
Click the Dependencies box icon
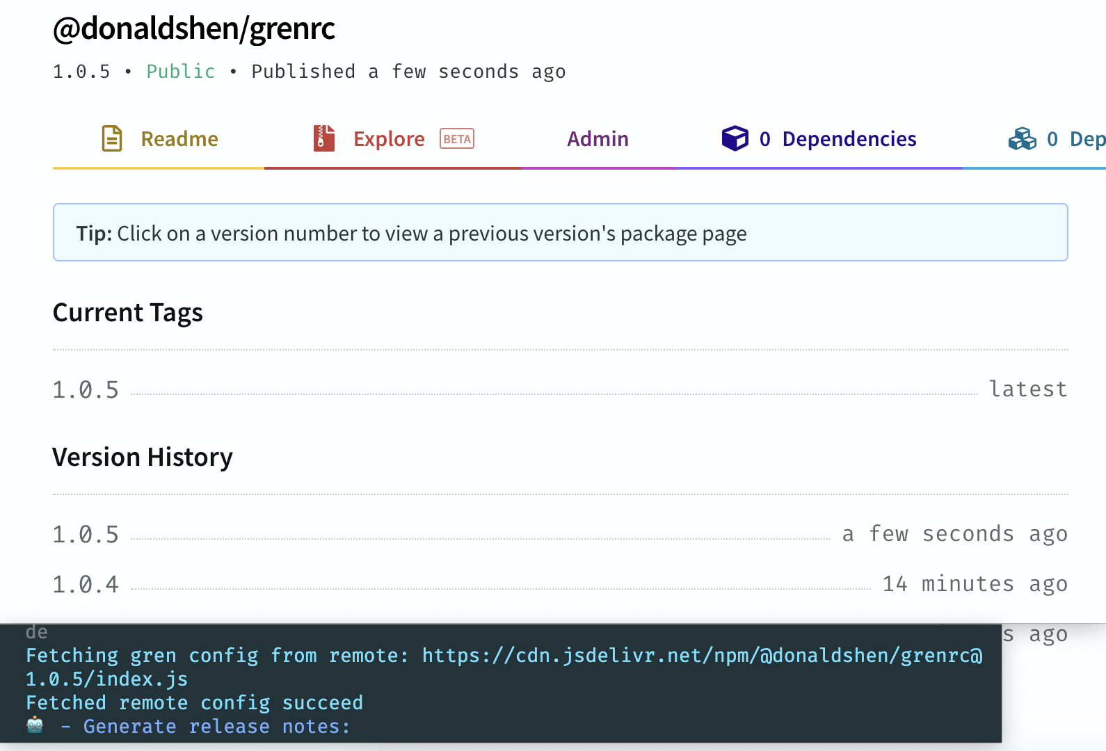click(735, 138)
